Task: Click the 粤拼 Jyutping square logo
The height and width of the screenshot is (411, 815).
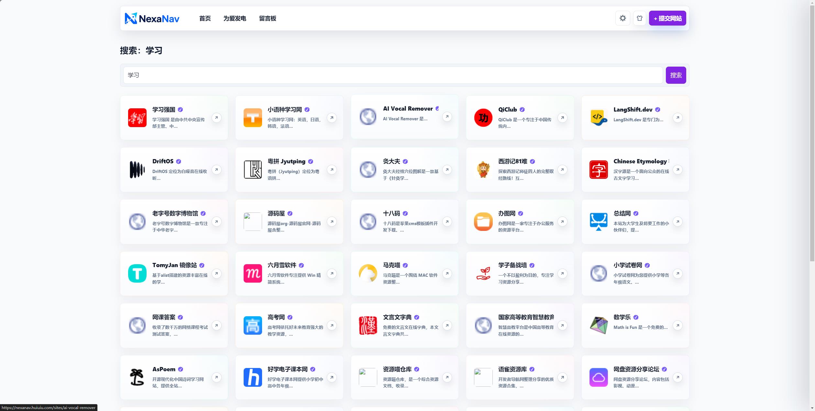Action: click(x=253, y=170)
